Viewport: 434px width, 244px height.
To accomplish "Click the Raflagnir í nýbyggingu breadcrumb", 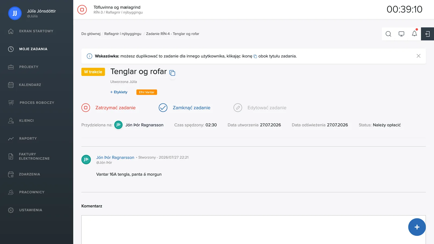I will click(123, 34).
